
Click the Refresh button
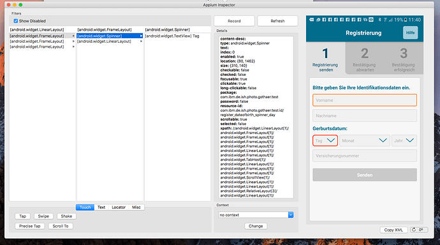pos(277,21)
